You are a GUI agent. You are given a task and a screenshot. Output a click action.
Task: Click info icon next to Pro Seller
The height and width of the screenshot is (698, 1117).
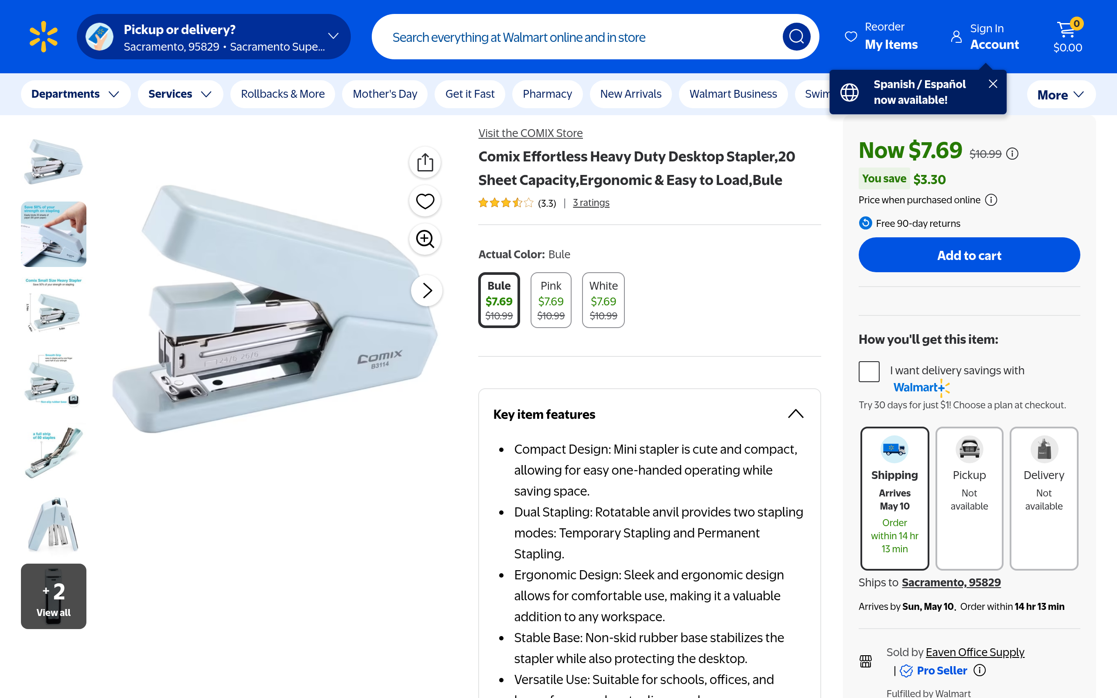click(x=980, y=671)
